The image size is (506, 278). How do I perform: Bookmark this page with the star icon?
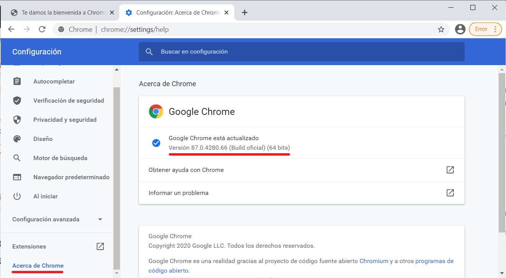pos(441,29)
